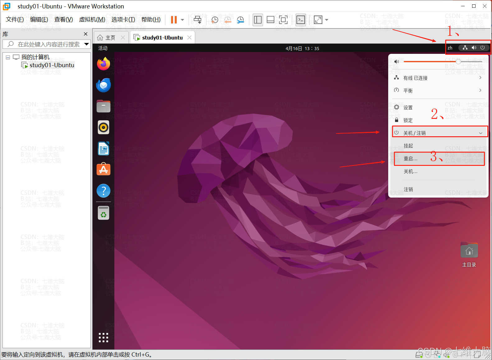Open the 编辑(E) menu
This screenshot has width=492, height=360.
39,20
